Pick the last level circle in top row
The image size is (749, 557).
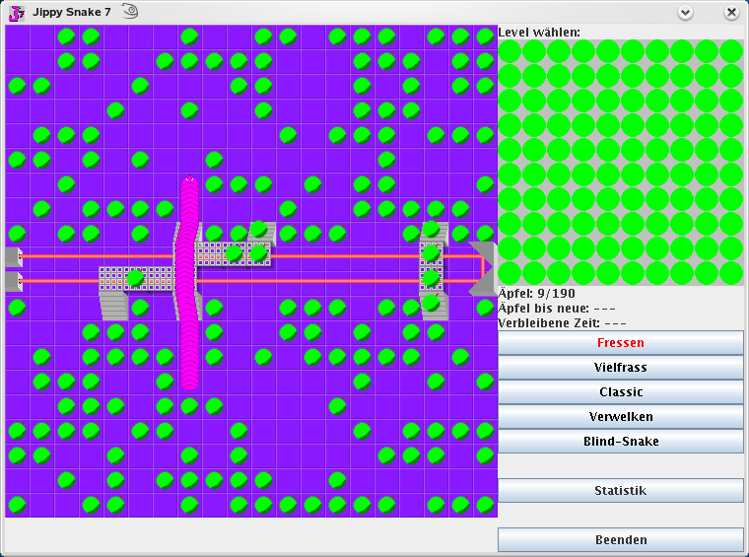[731, 51]
